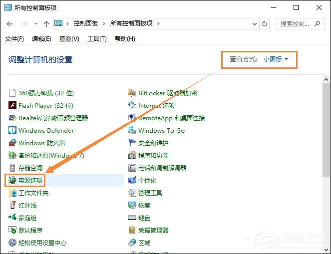The image size is (331, 254).
Task: Open the 查看方式 小图标 dropdown
Action: point(276,59)
